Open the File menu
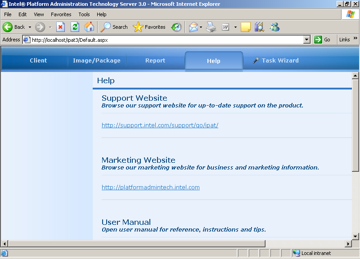This screenshot has width=360, height=259. (8, 14)
